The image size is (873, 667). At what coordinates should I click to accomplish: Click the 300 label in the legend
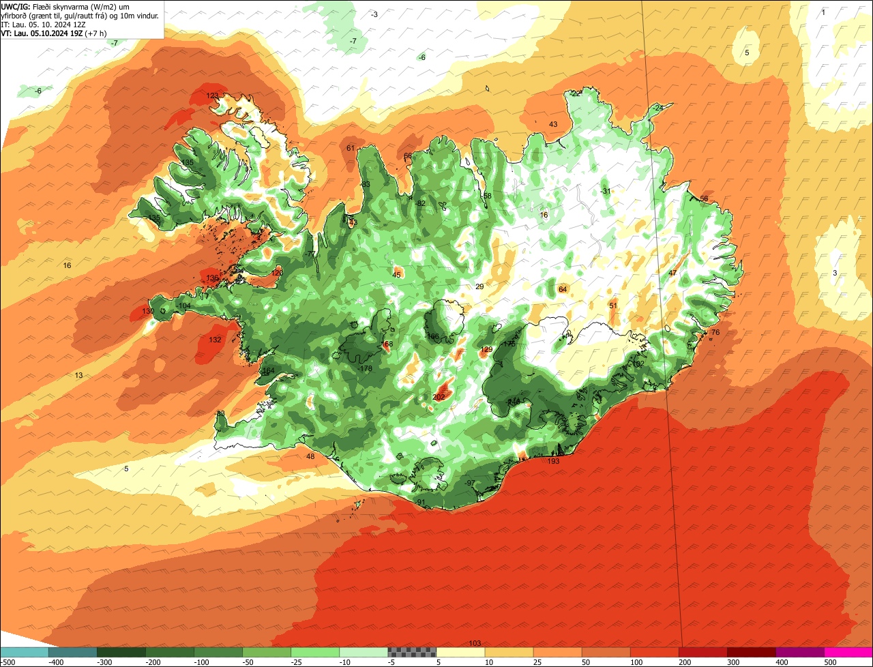click(734, 662)
